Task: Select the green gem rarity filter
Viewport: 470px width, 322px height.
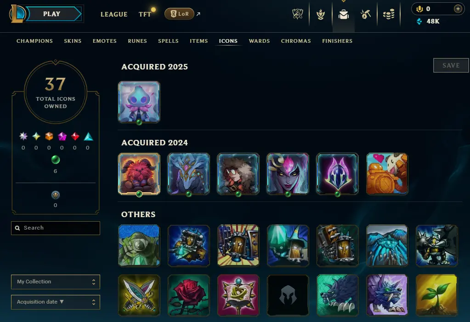Action: pyautogui.click(x=56, y=160)
